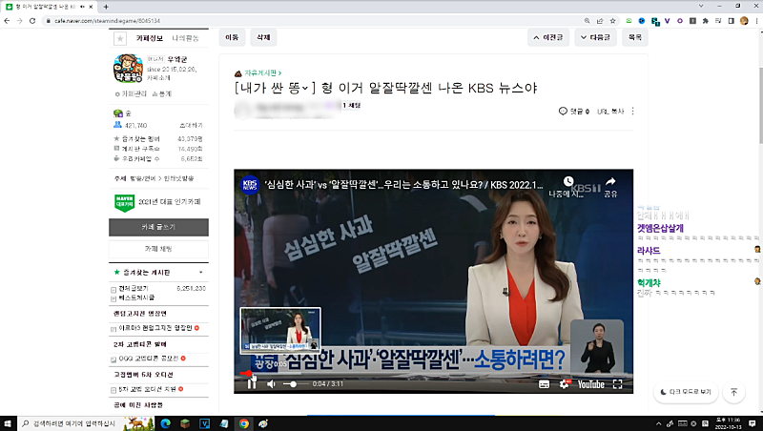Click 초대하기 invite link
Screen dimensions: 763x431
coord(191,126)
